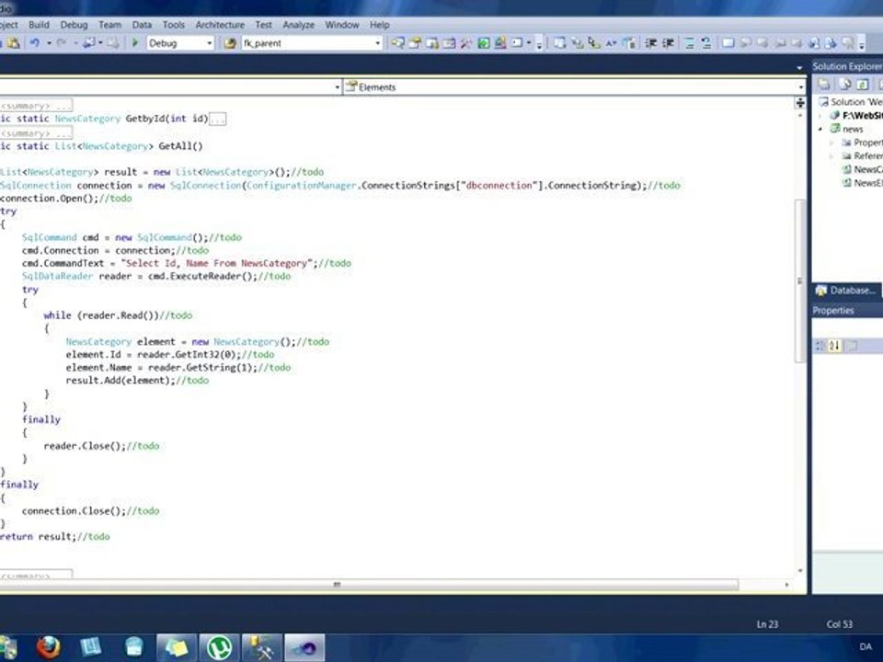Open the Tools menu
Screen dimensions: 883x662
pyautogui.click(x=174, y=25)
